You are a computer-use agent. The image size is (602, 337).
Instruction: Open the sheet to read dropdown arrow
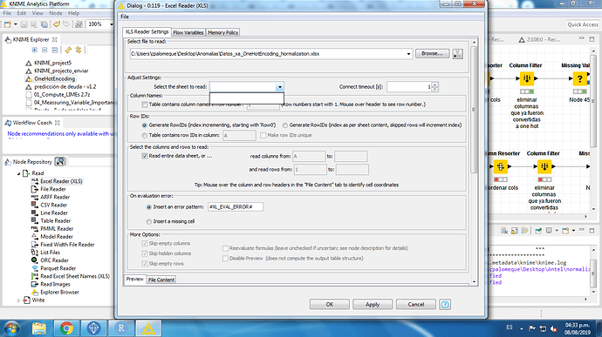(279, 87)
